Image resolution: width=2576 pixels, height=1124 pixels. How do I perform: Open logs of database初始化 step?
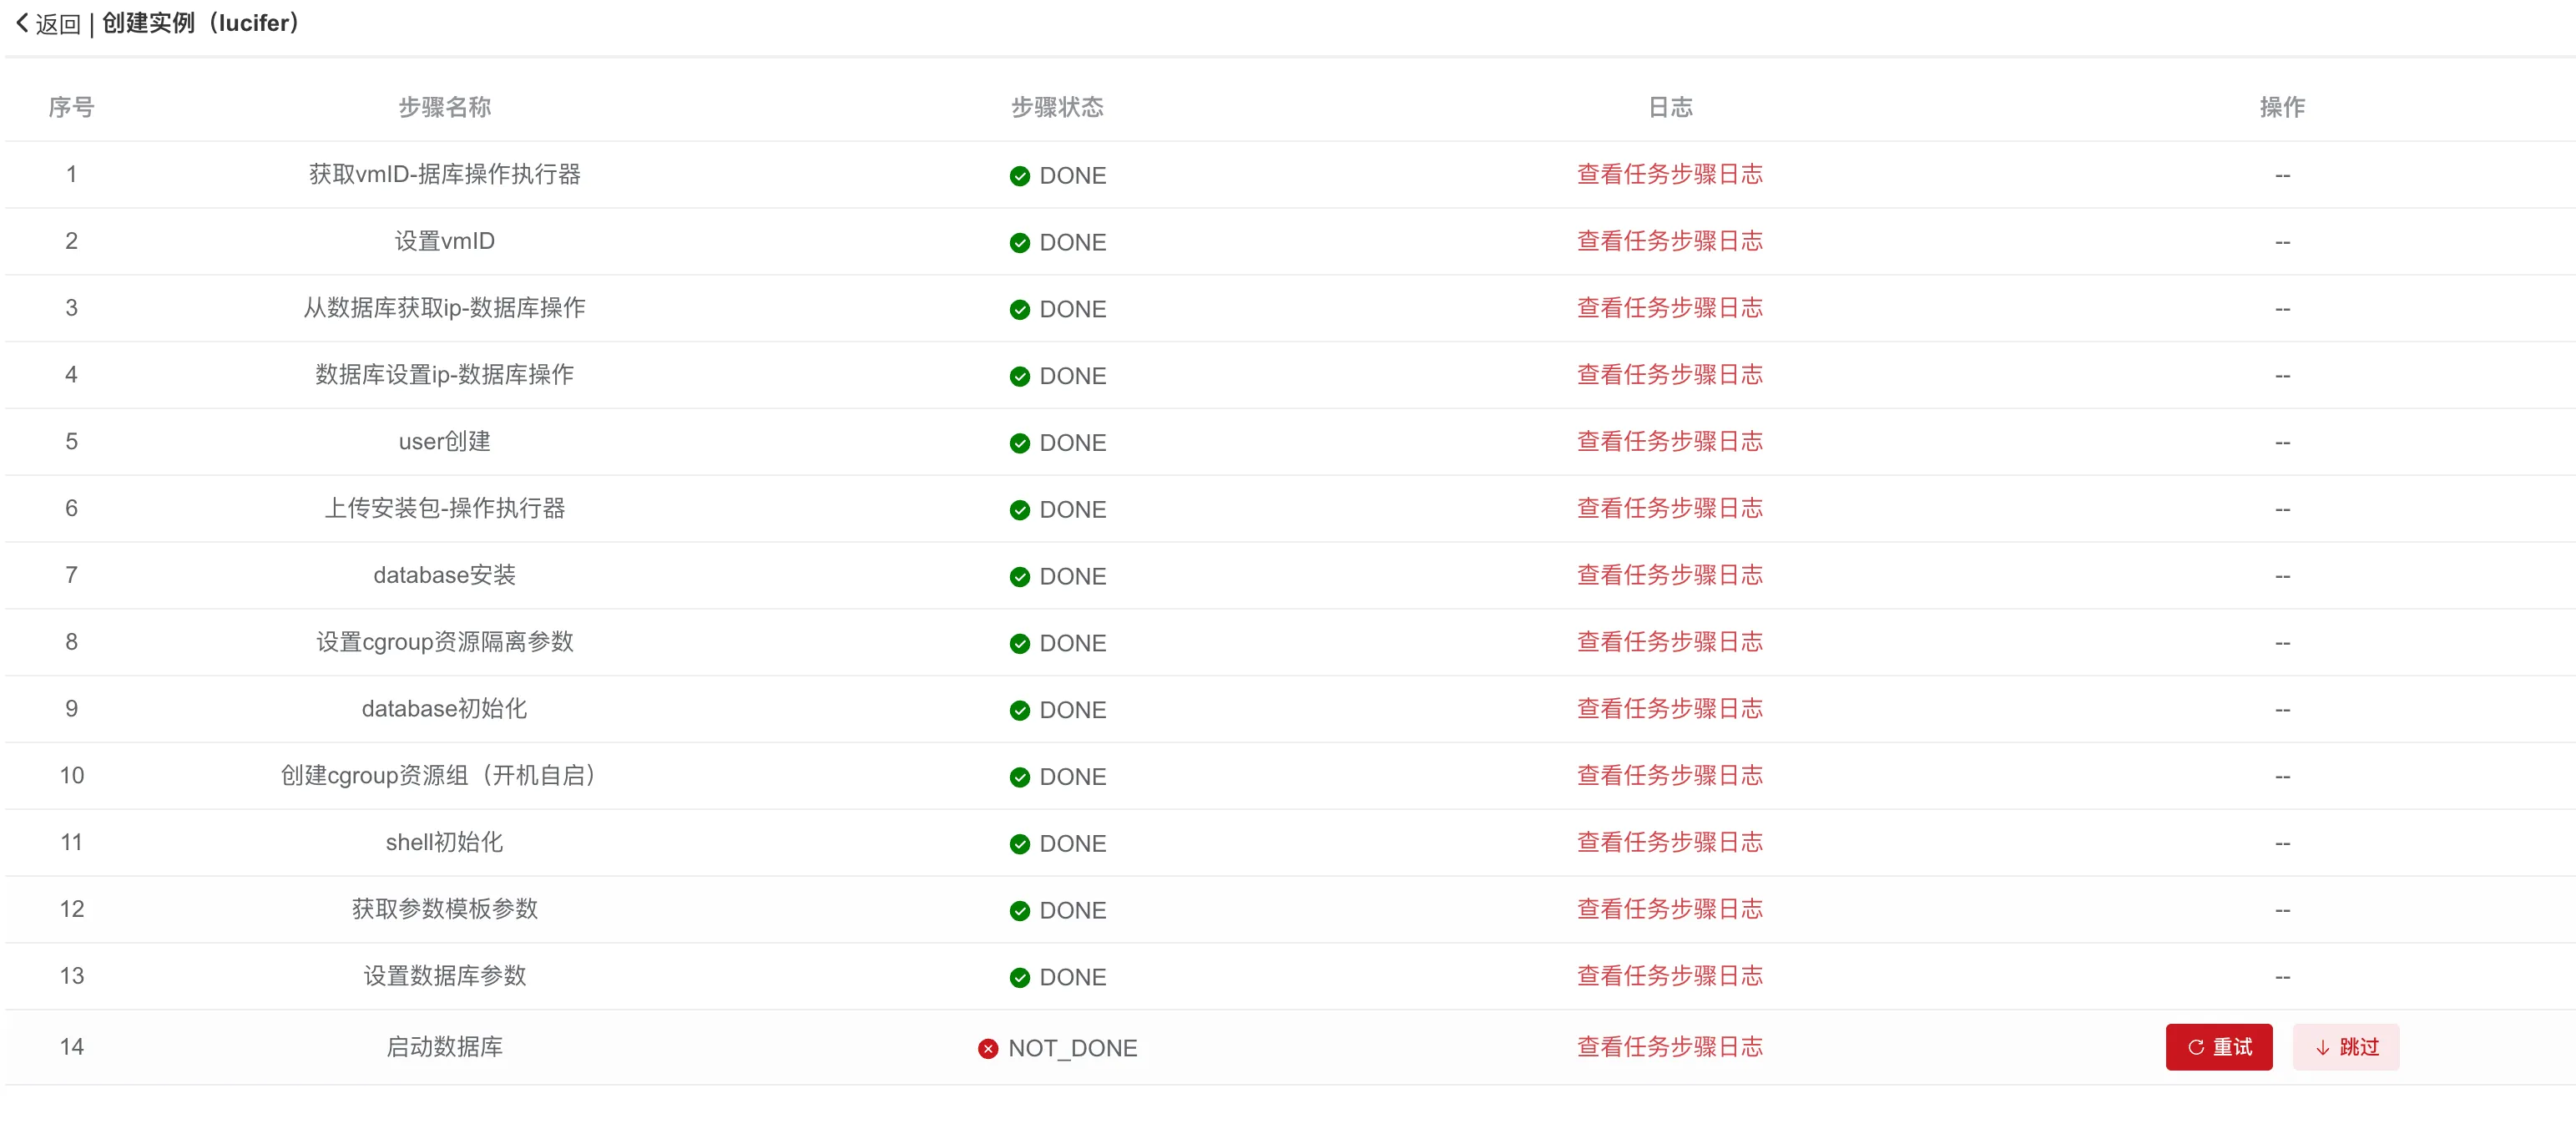(1669, 709)
